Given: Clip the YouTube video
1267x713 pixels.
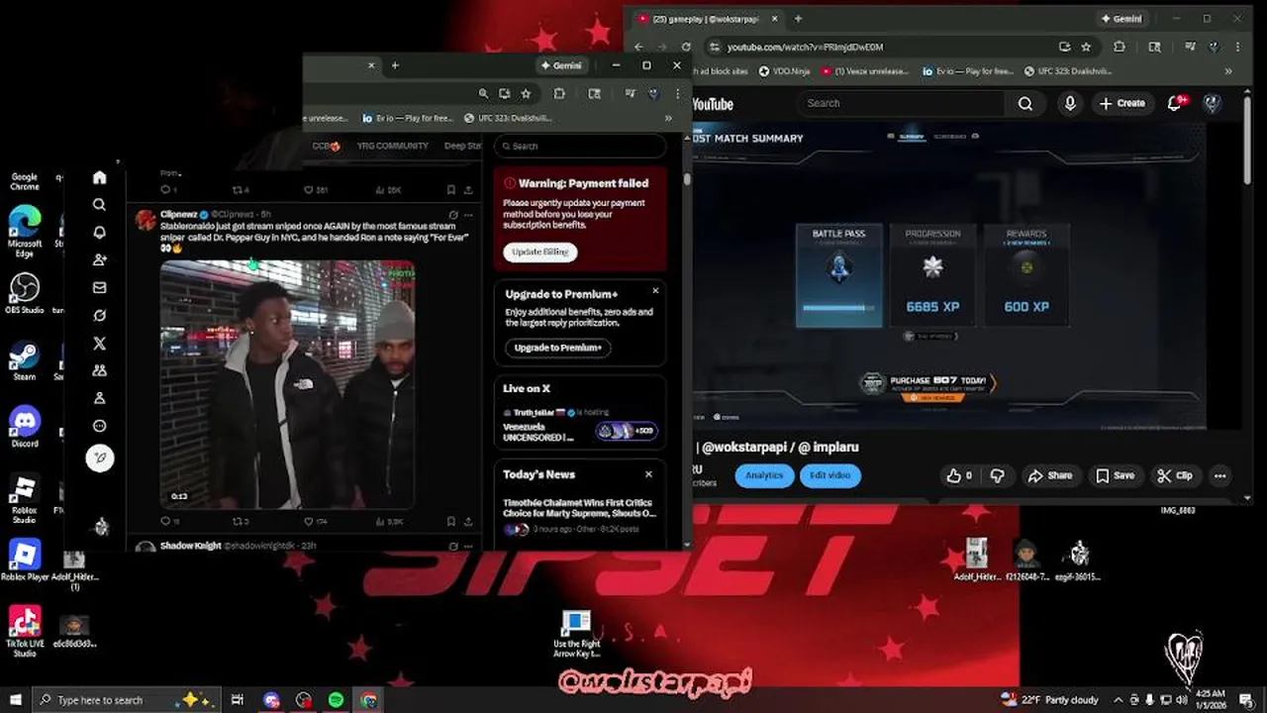Looking at the screenshot, I should (x=1175, y=475).
